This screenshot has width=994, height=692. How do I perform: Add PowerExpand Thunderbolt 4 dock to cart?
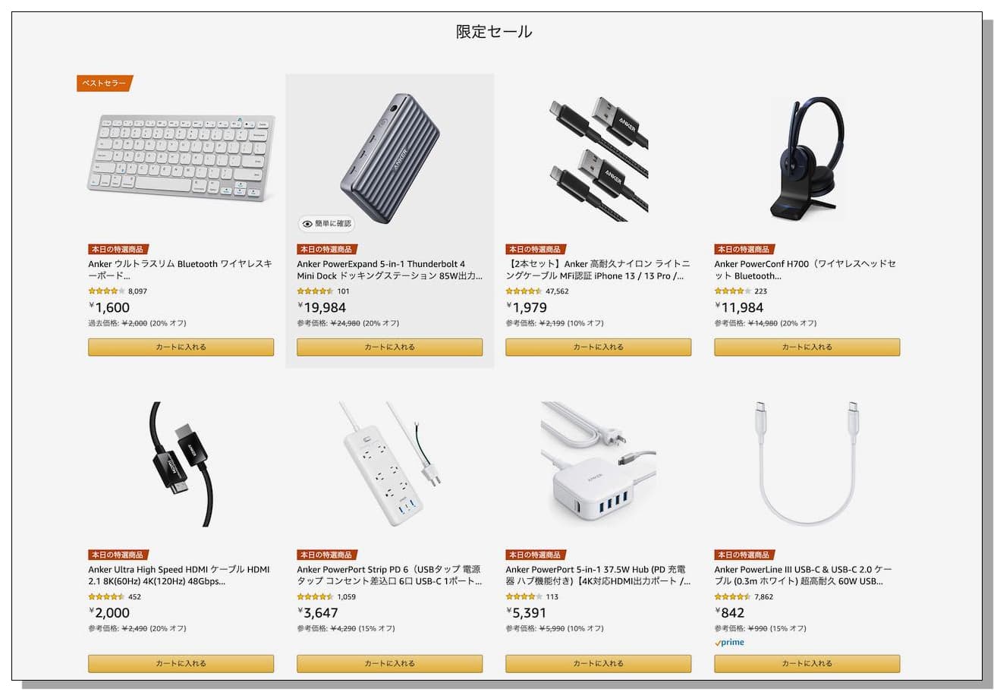point(389,347)
